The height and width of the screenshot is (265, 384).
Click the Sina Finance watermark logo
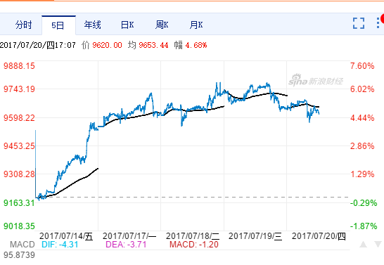click(x=316, y=80)
